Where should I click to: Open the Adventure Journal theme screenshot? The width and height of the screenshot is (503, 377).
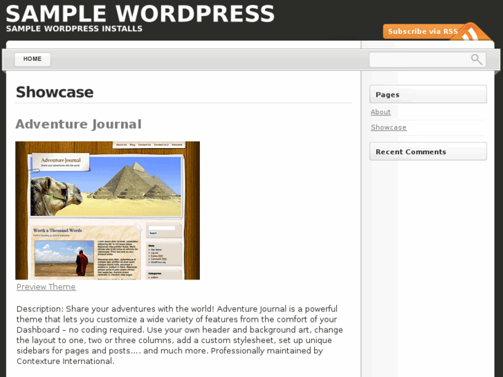pos(107,210)
